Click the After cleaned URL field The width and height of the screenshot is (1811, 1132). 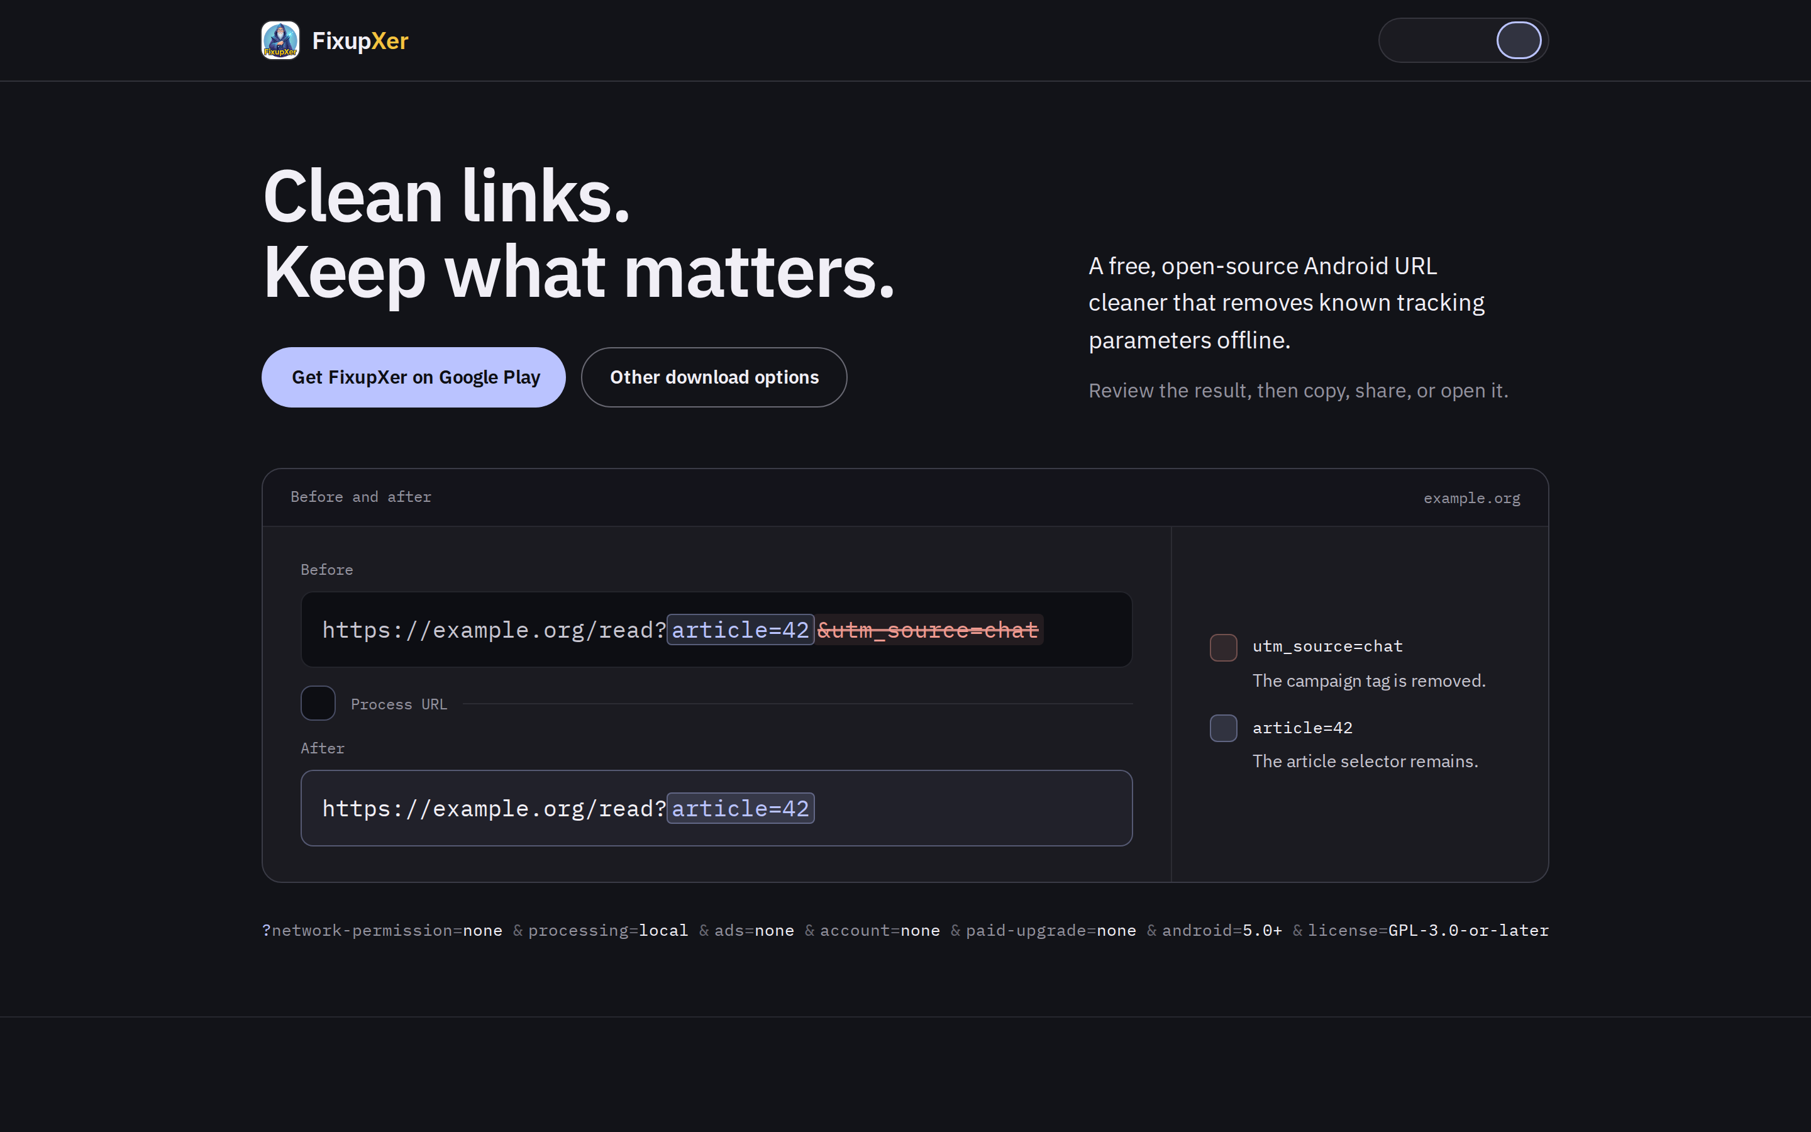click(x=716, y=809)
